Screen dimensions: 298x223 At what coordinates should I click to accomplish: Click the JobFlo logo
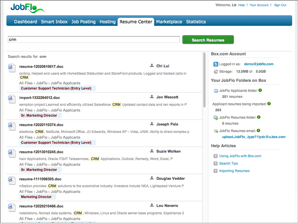point(27,8)
